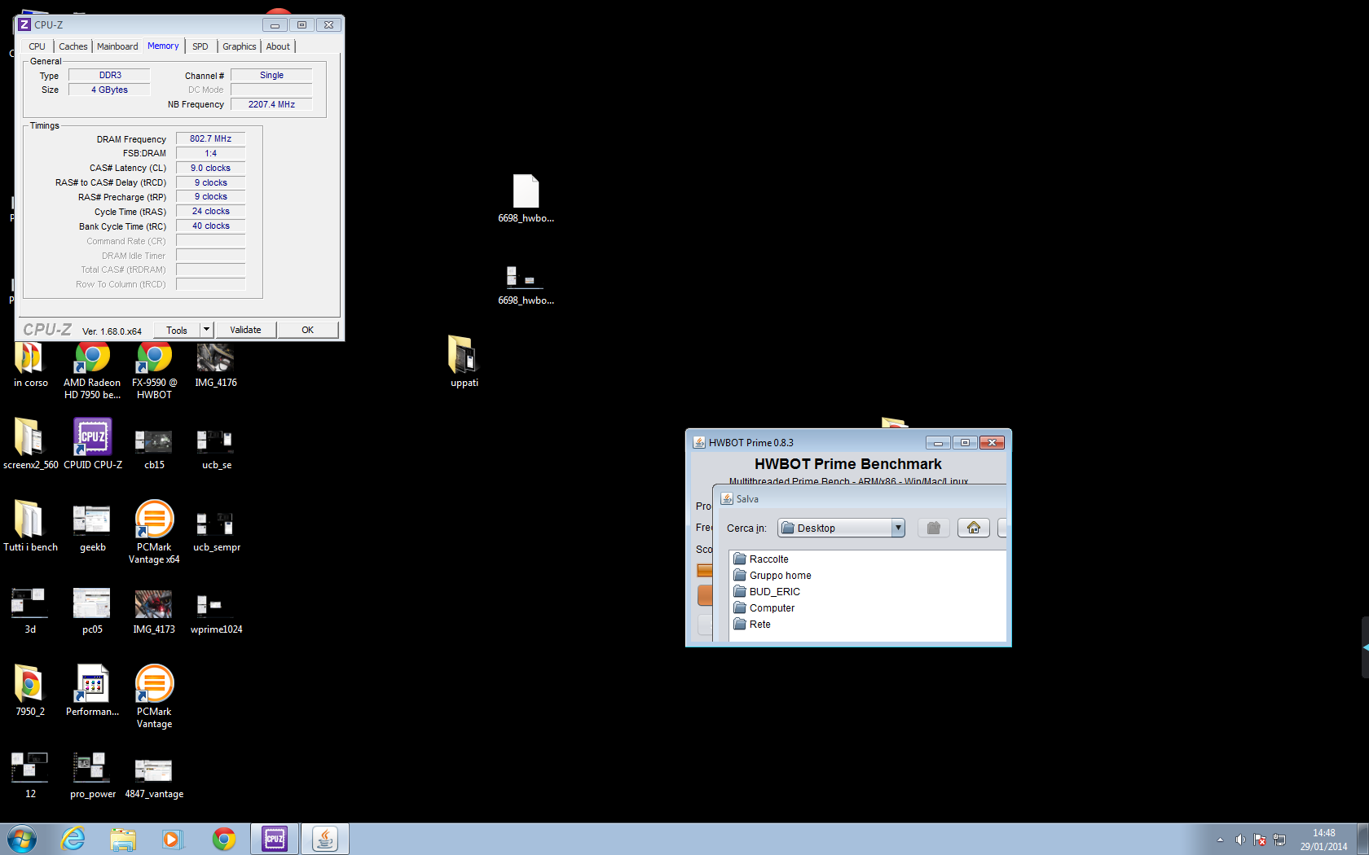1369x855 pixels.
Task: Select the PCMark Vantage shortcut
Action: (x=154, y=696)
